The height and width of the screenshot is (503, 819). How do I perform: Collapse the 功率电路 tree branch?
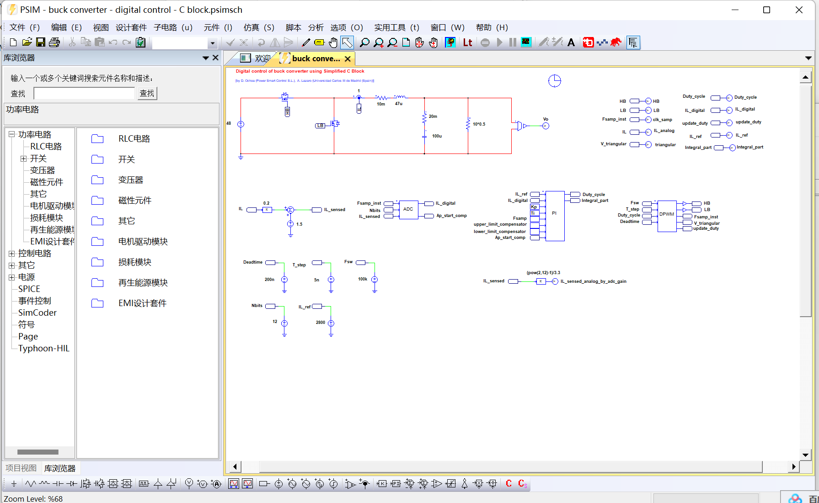11,134
